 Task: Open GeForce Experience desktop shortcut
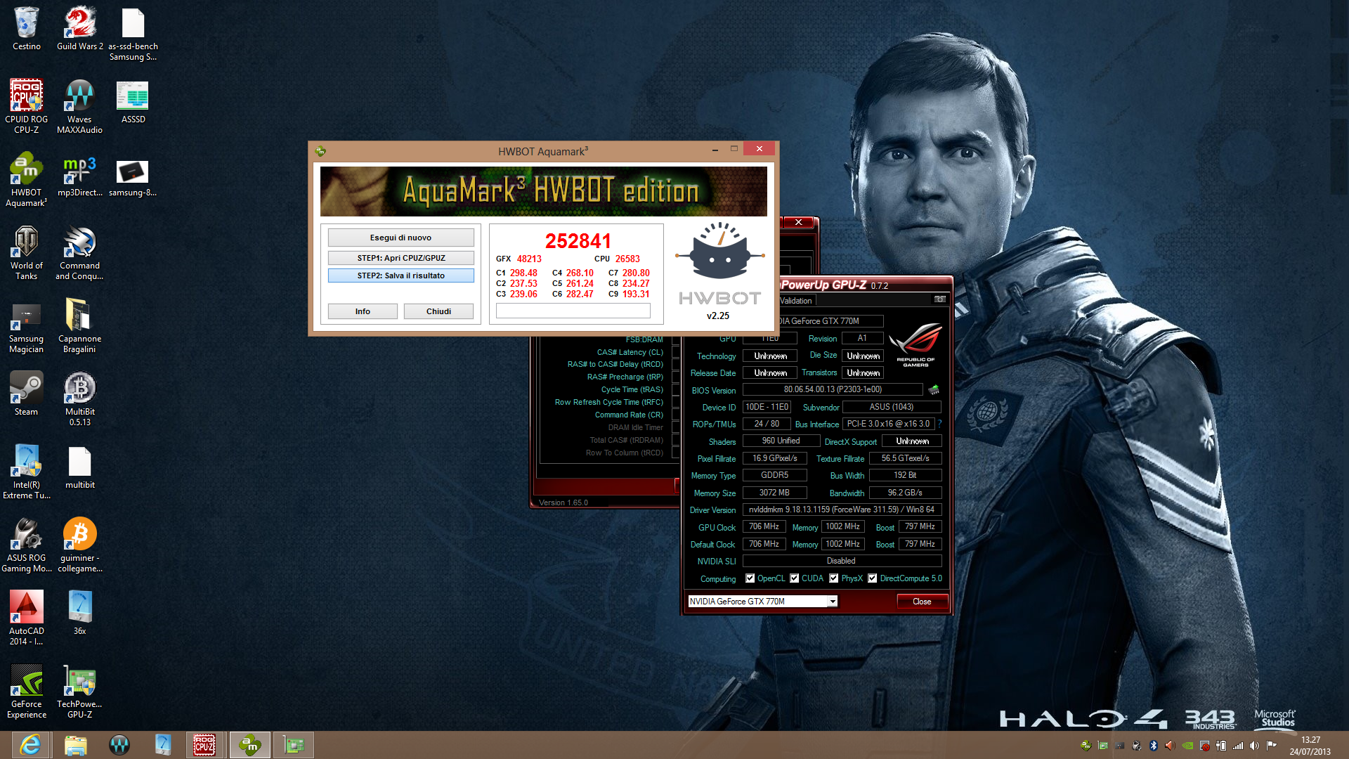pyautogui.click(x=27, y=692)
